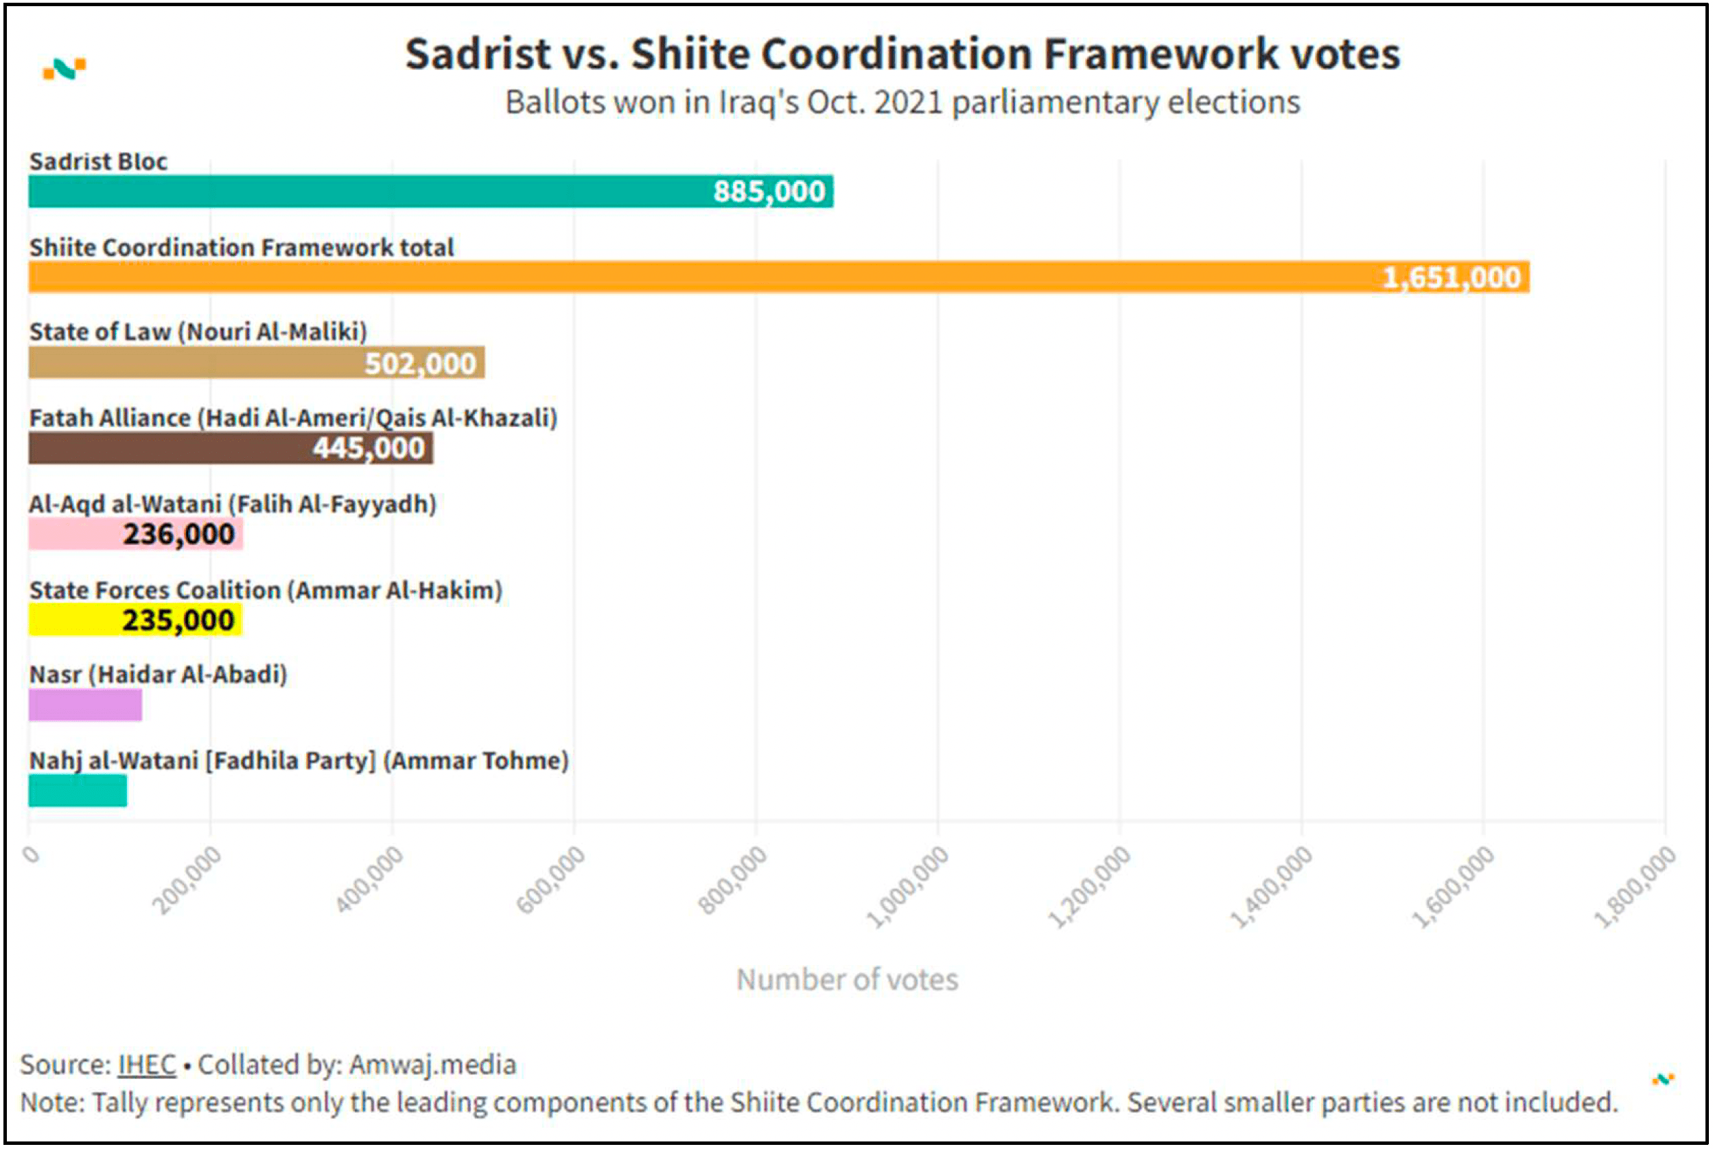Click the subtitle about Oct. 2021 elections
The height and width of the screenshot is (1149, 1713).
pyautogui.click(x=902, y=102)
